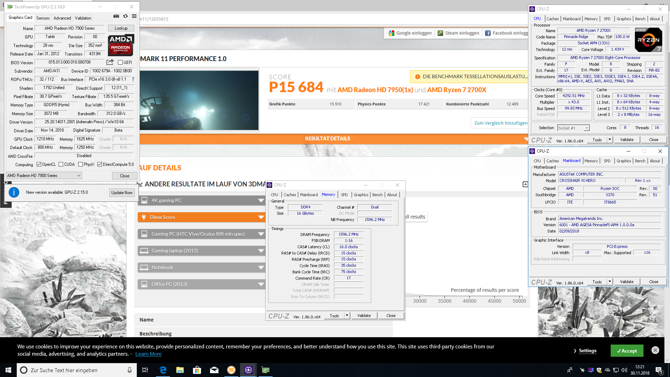Open Tools dropdown arrow in CPU-Z Mainboard window
Image resolution: width=670 pixels, height=377 pixels.
point(610,282)
